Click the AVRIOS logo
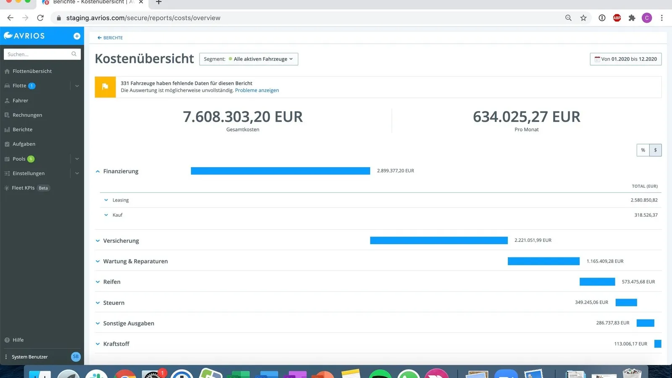672x378 pixels. pos(24,36)
